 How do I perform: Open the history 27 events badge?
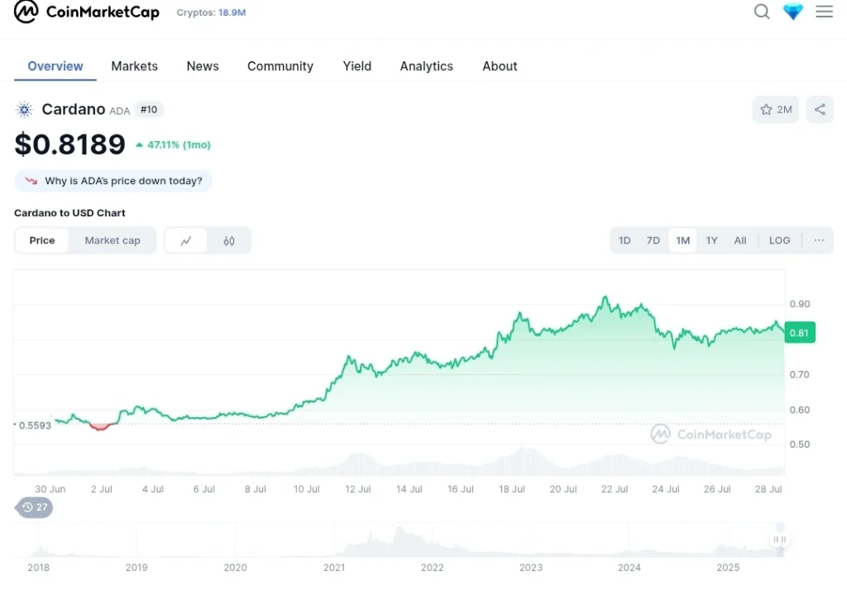(x=34, y=507)
